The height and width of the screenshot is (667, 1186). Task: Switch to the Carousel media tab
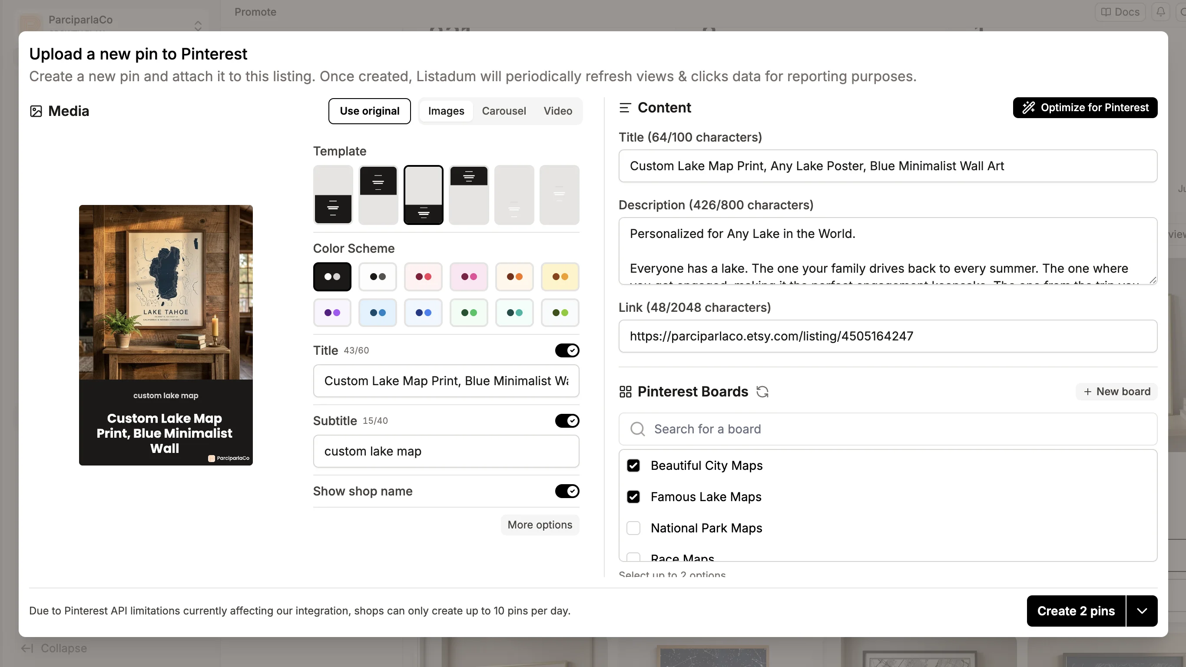[504, 111]
